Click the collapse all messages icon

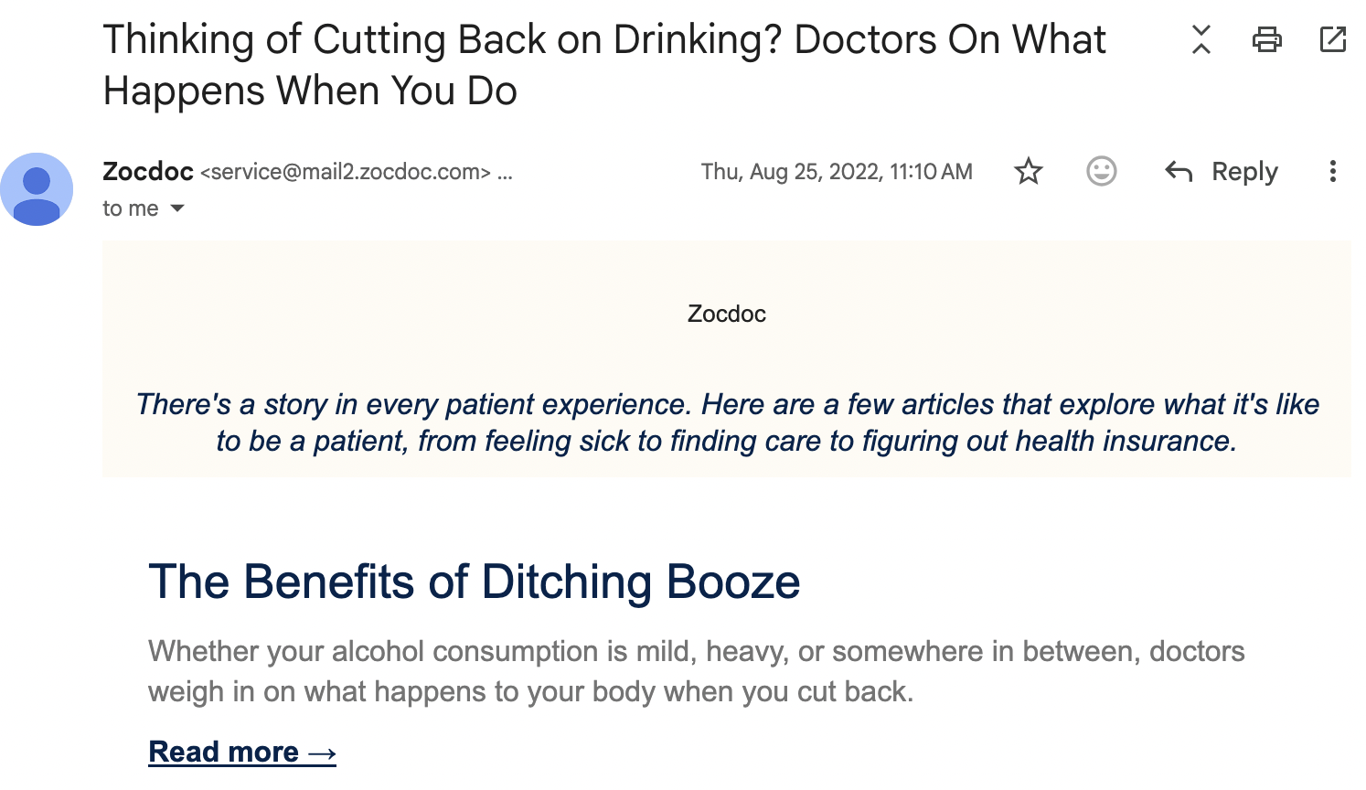coord(1201,39)
